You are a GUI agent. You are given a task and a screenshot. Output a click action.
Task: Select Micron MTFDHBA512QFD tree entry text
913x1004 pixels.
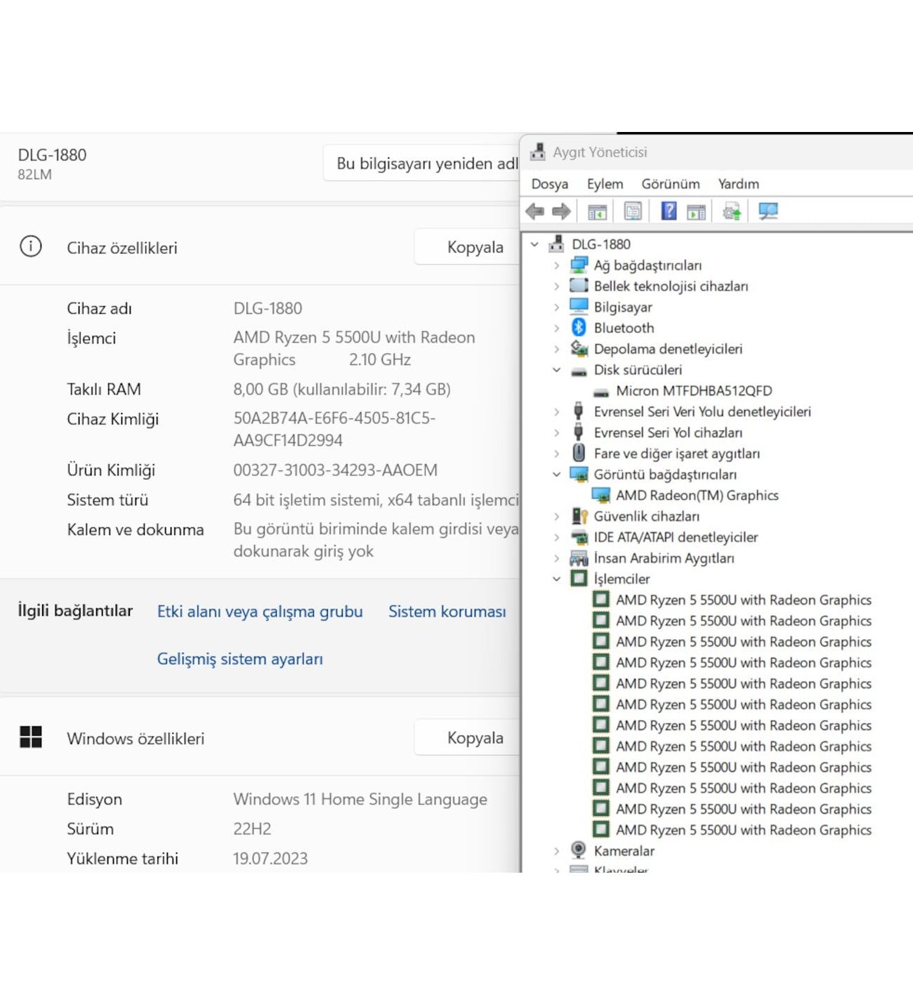tap(694, 391)
